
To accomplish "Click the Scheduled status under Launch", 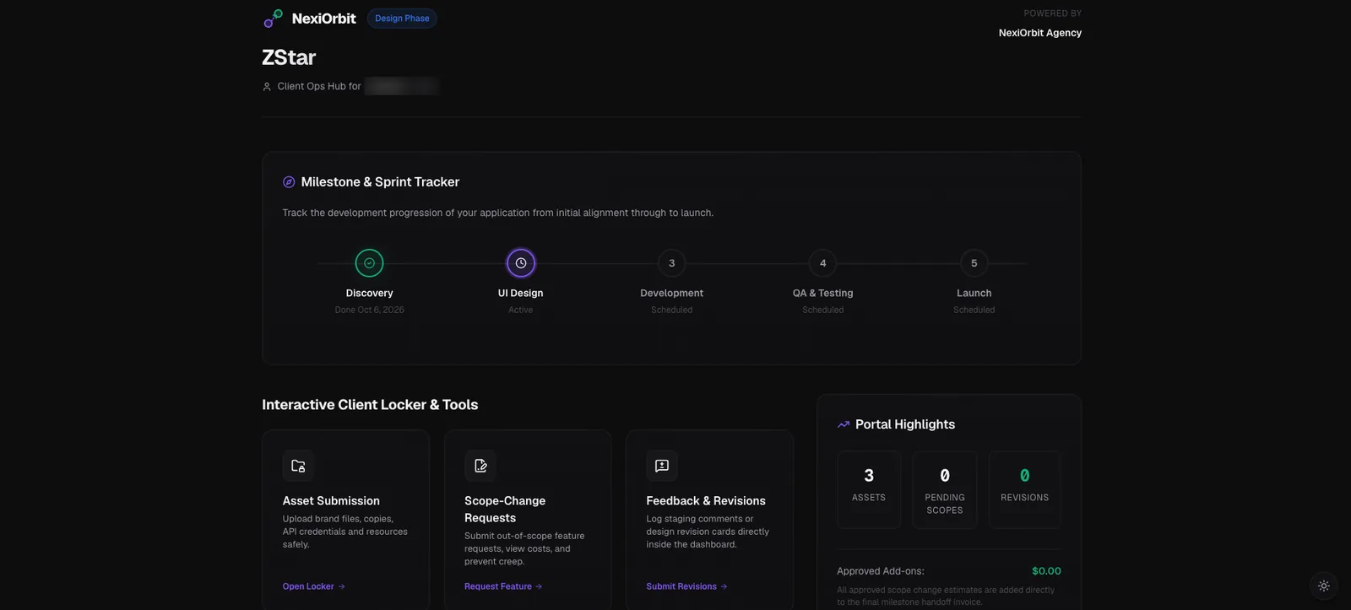I will [x=974, y=310].
